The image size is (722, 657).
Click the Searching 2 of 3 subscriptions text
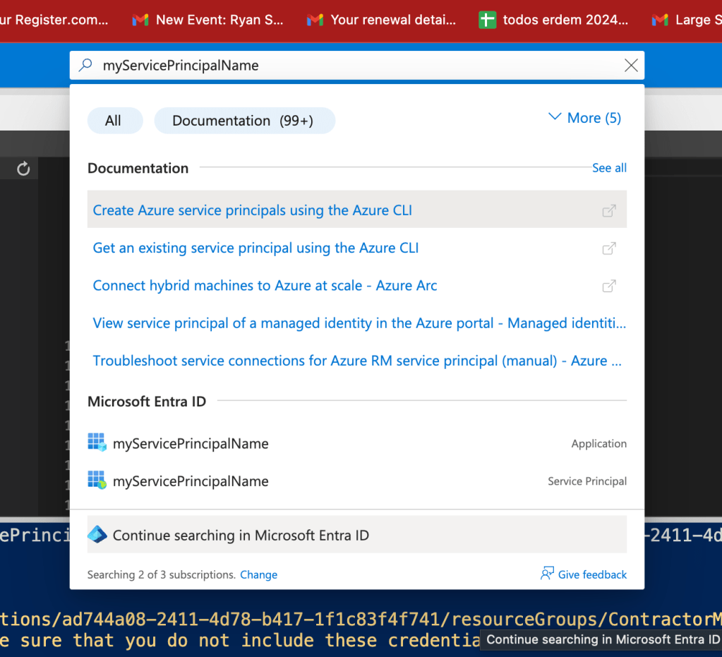pyautogui.click(x=161, y=574)
